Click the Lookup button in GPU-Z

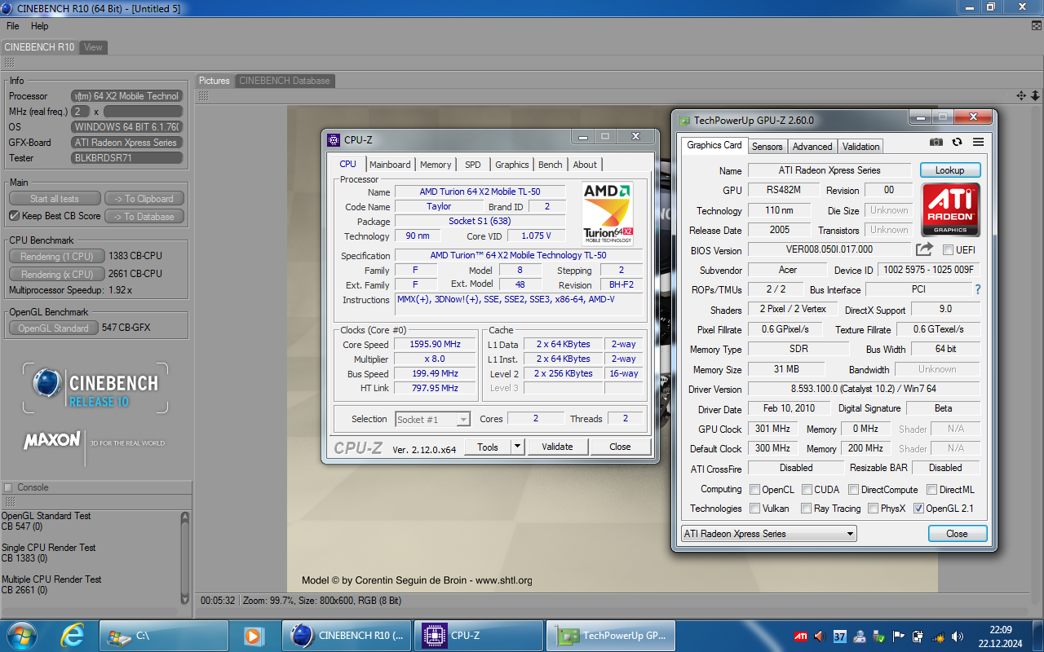(949, 170)
